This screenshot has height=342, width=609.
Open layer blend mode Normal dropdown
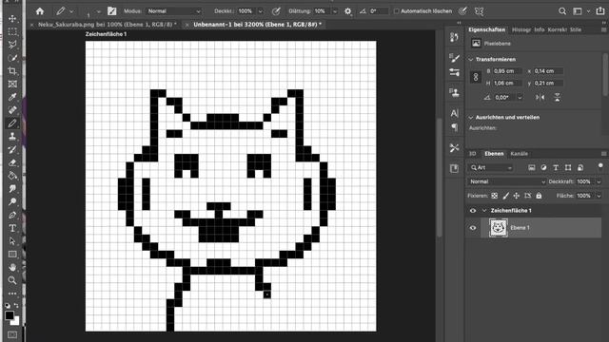click(x=507, y=181)
